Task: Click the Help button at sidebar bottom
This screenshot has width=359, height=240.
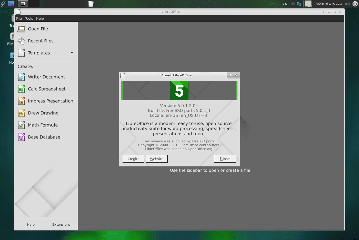Action: (31, 224)
